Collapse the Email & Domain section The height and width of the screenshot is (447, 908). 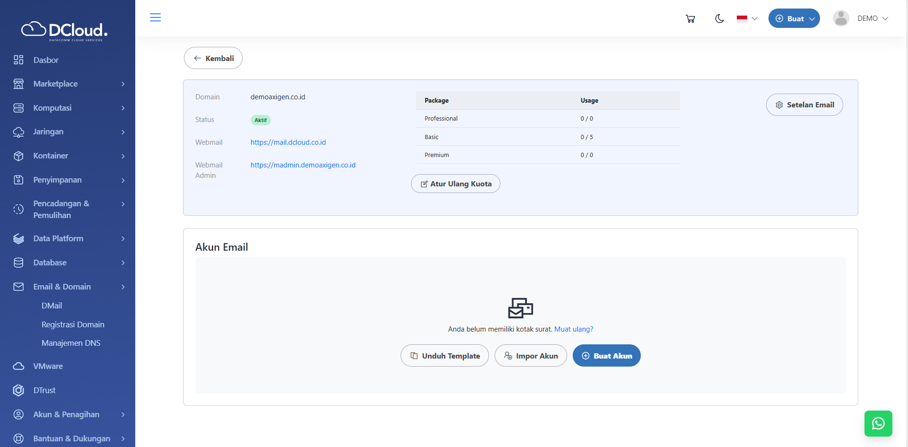pyautogui.click(x=69, y=287)
